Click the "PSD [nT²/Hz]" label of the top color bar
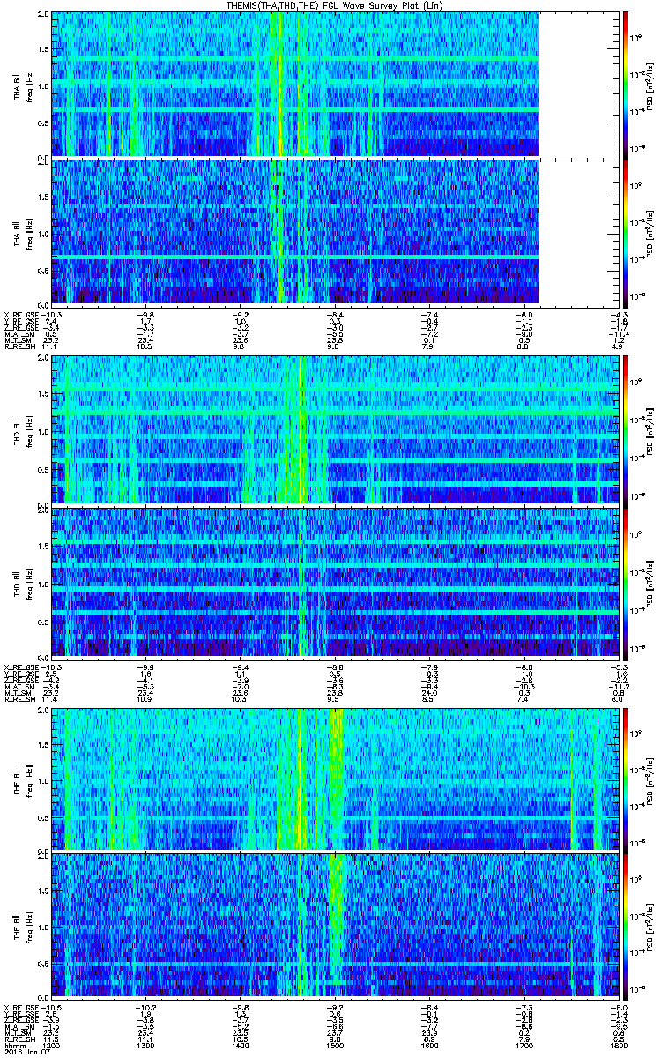 coord(649,85)
